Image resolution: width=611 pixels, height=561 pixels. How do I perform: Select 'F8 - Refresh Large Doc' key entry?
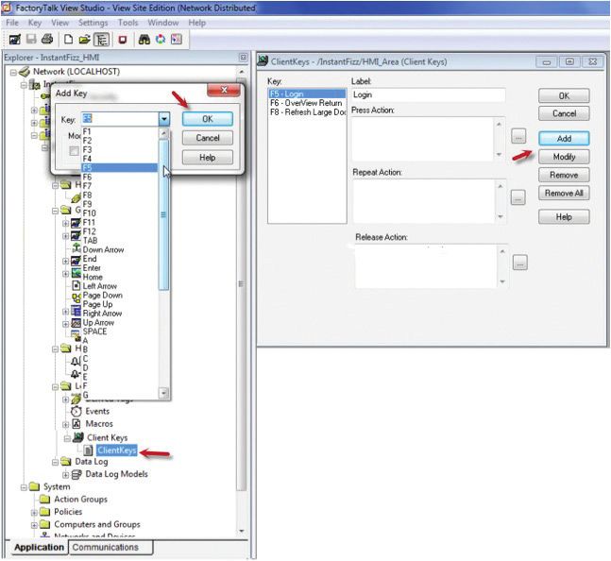(307, 112)
